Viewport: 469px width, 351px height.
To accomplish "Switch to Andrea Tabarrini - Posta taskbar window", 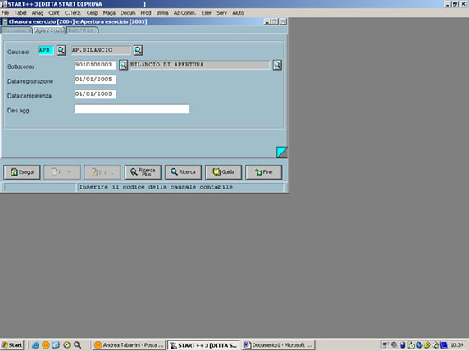I will click(130, 345).
